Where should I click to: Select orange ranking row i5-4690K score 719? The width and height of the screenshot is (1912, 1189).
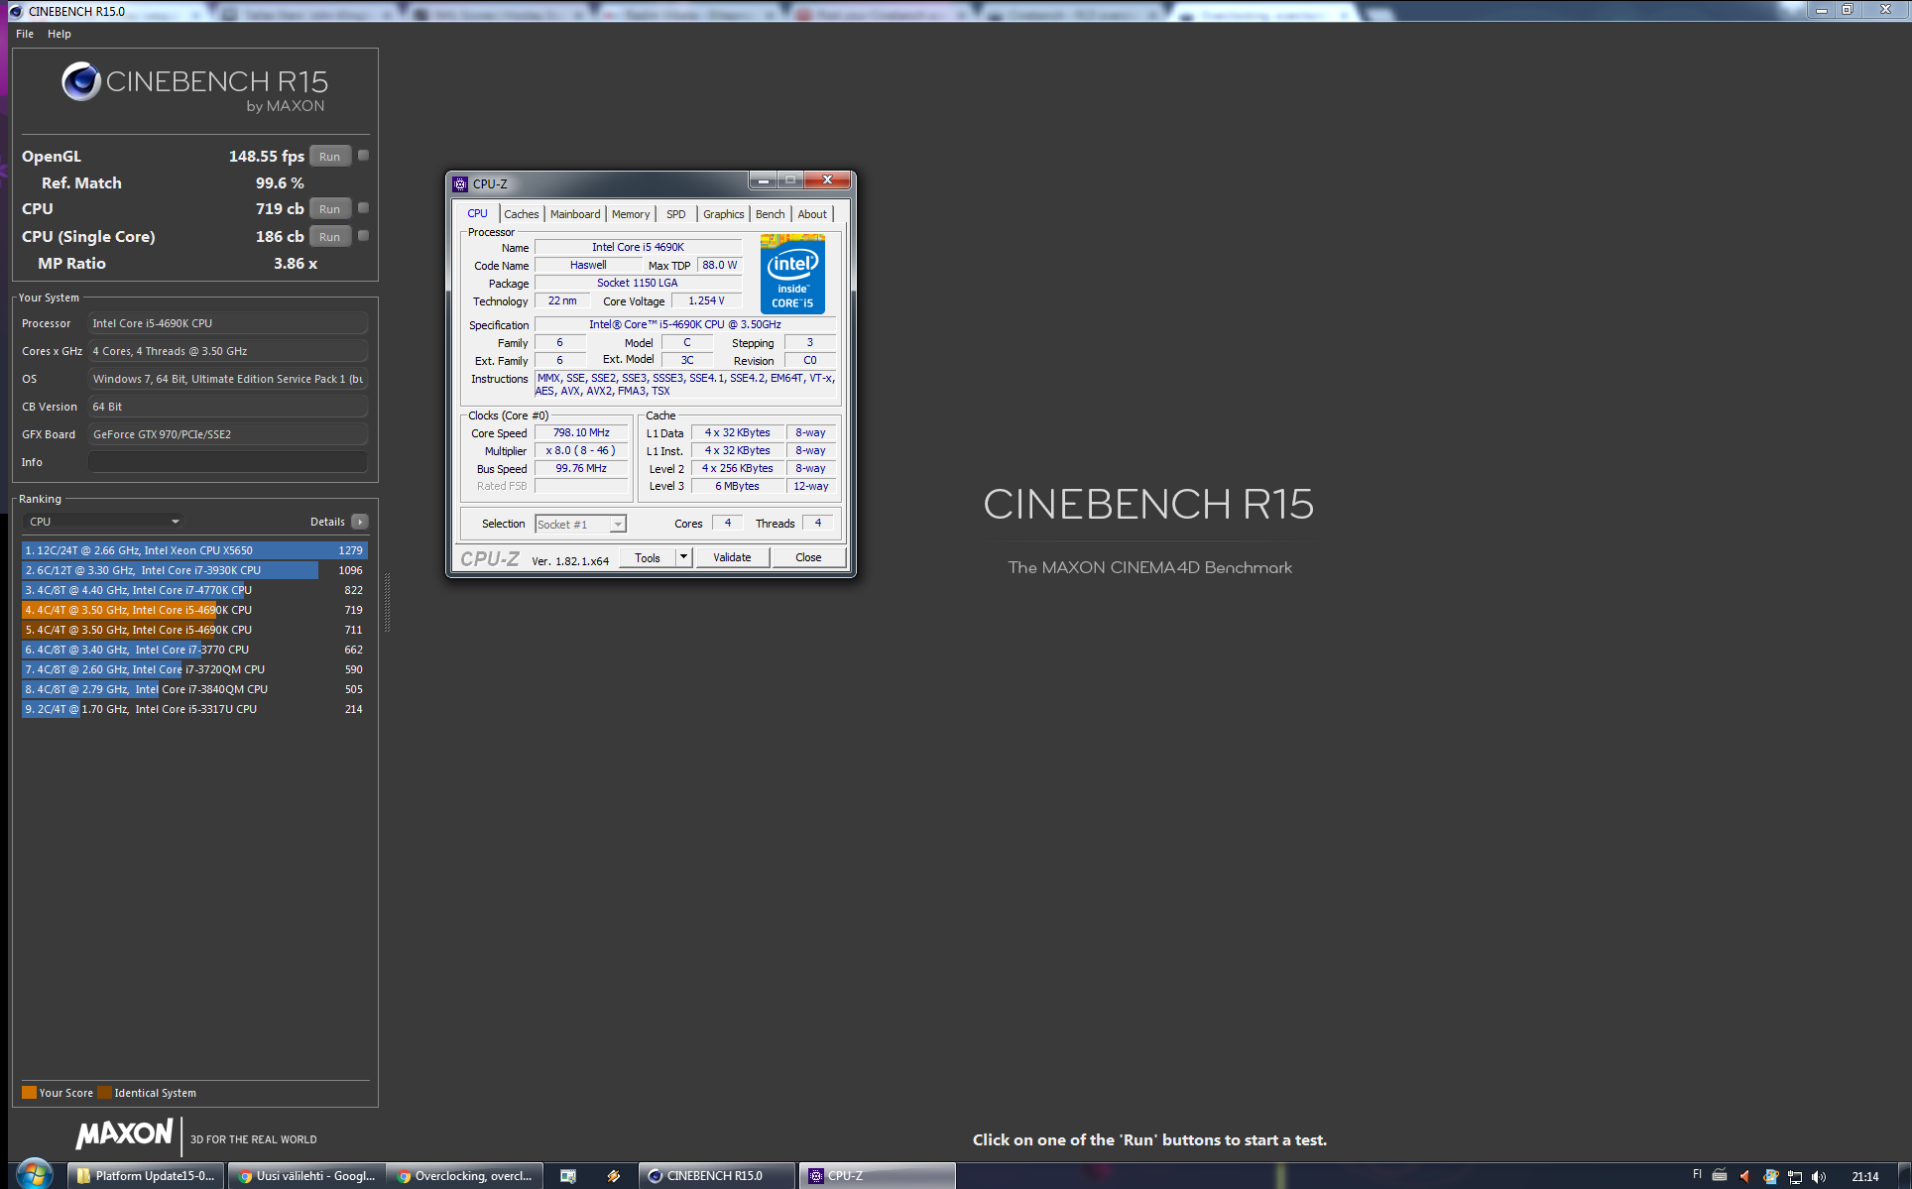[x=194, y=610]
